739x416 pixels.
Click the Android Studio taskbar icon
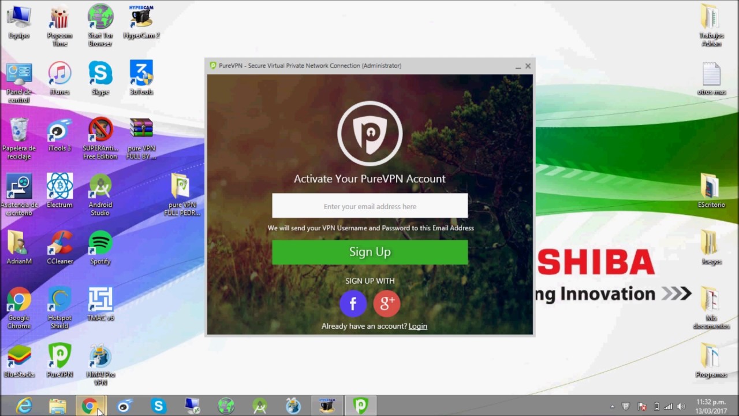click(x=260, y=406)
